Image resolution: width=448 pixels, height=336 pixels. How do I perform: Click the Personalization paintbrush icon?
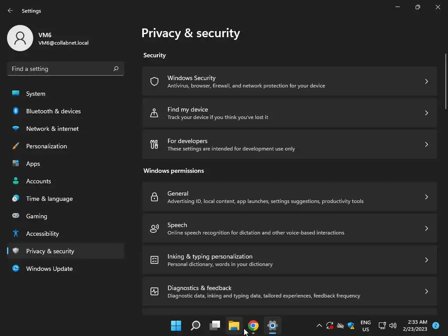coord(16,146)
